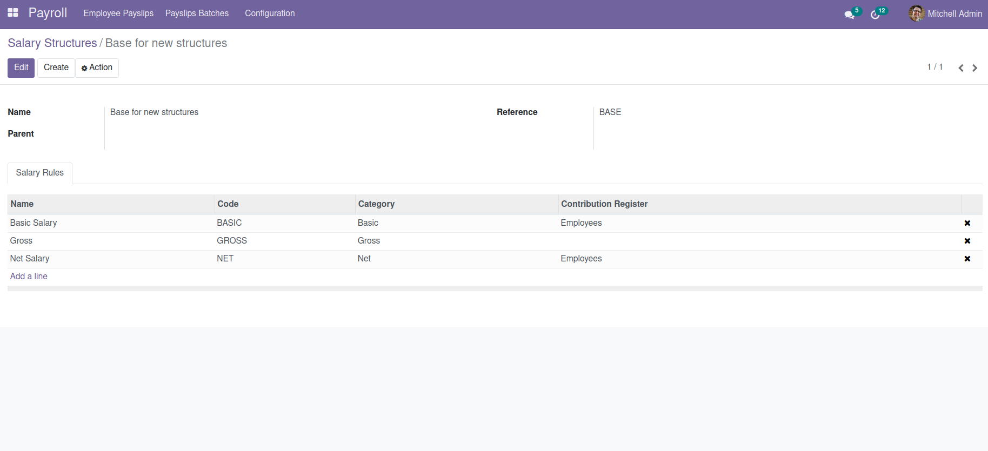Remove the Gross rule row
Screen dimensions: 988x451
pos(967,241)
